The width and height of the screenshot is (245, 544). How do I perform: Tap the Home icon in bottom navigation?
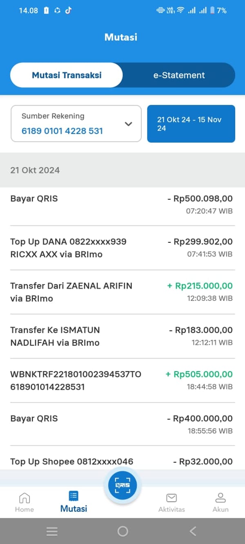24,498
